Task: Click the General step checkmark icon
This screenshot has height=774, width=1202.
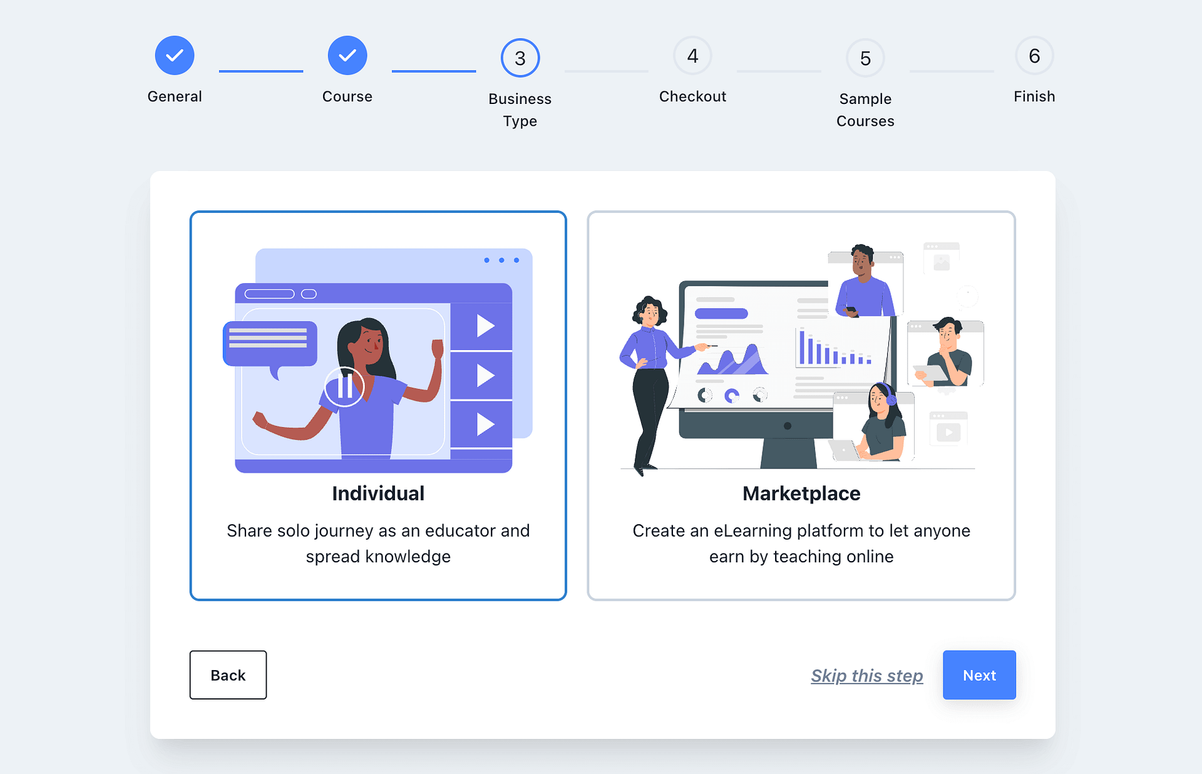Action: click(x=174, y=55)
